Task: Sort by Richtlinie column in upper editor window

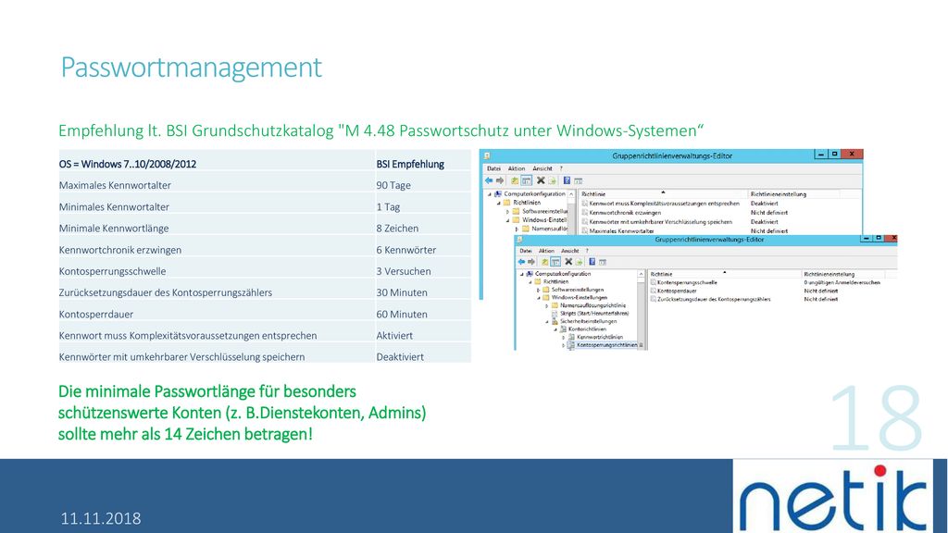Action: click(663, 194)
